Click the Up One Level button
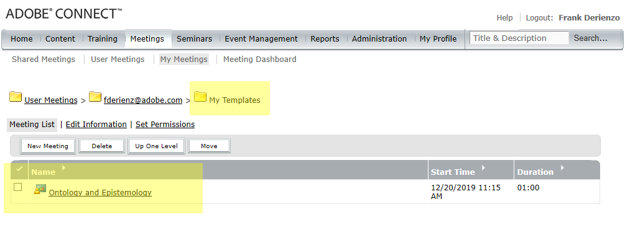 click(x=156, y=146)
